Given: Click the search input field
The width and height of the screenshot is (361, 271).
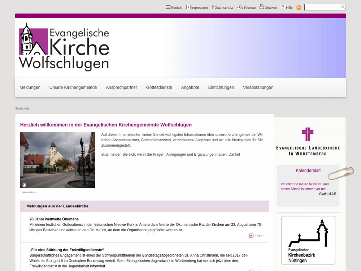Looking at the screenshot, I should coord(322,7).
